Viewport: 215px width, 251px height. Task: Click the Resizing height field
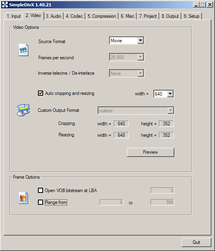pyautogui.click(x=166, y=135)
